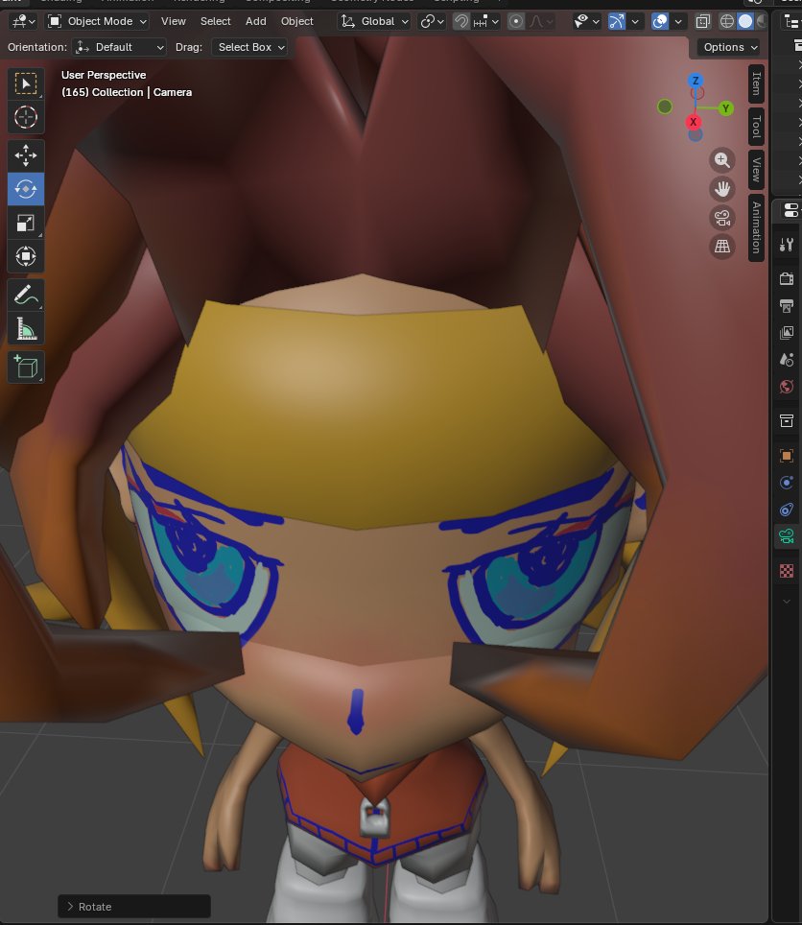Open the Collection properties box tab
Screen dimensions: 802x925
tap(787, 420)
